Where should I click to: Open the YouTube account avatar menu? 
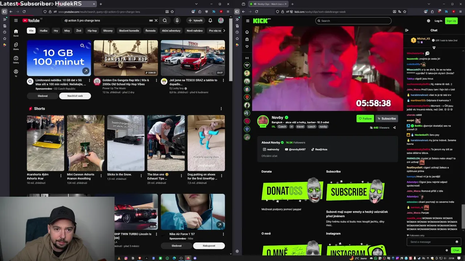[x=221, y=21]
